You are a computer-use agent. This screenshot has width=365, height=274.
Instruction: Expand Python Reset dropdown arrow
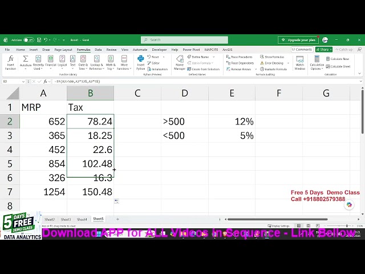[164, 57]
